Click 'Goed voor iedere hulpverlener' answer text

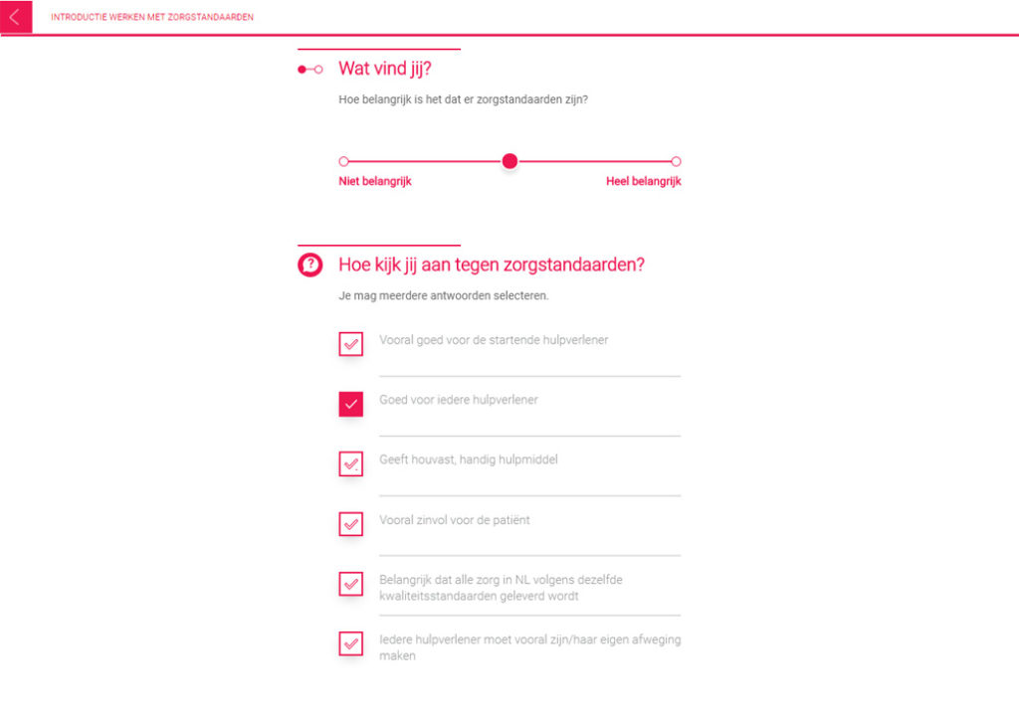[x=459, y=400]
